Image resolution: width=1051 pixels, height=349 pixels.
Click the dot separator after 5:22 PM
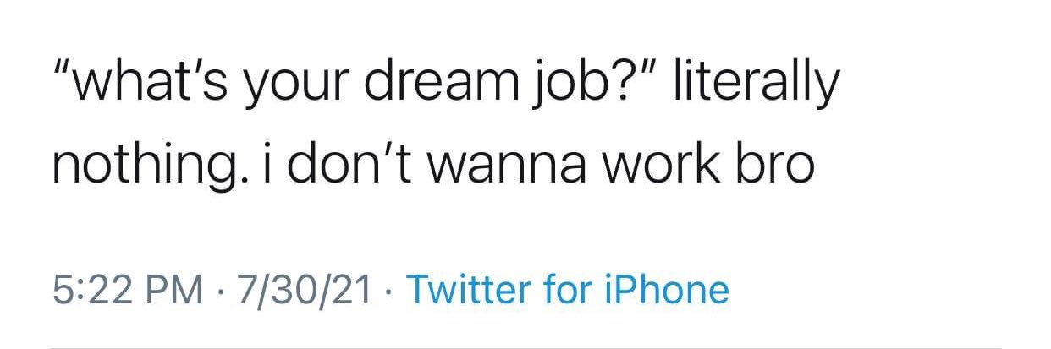(x=220, y=292)
